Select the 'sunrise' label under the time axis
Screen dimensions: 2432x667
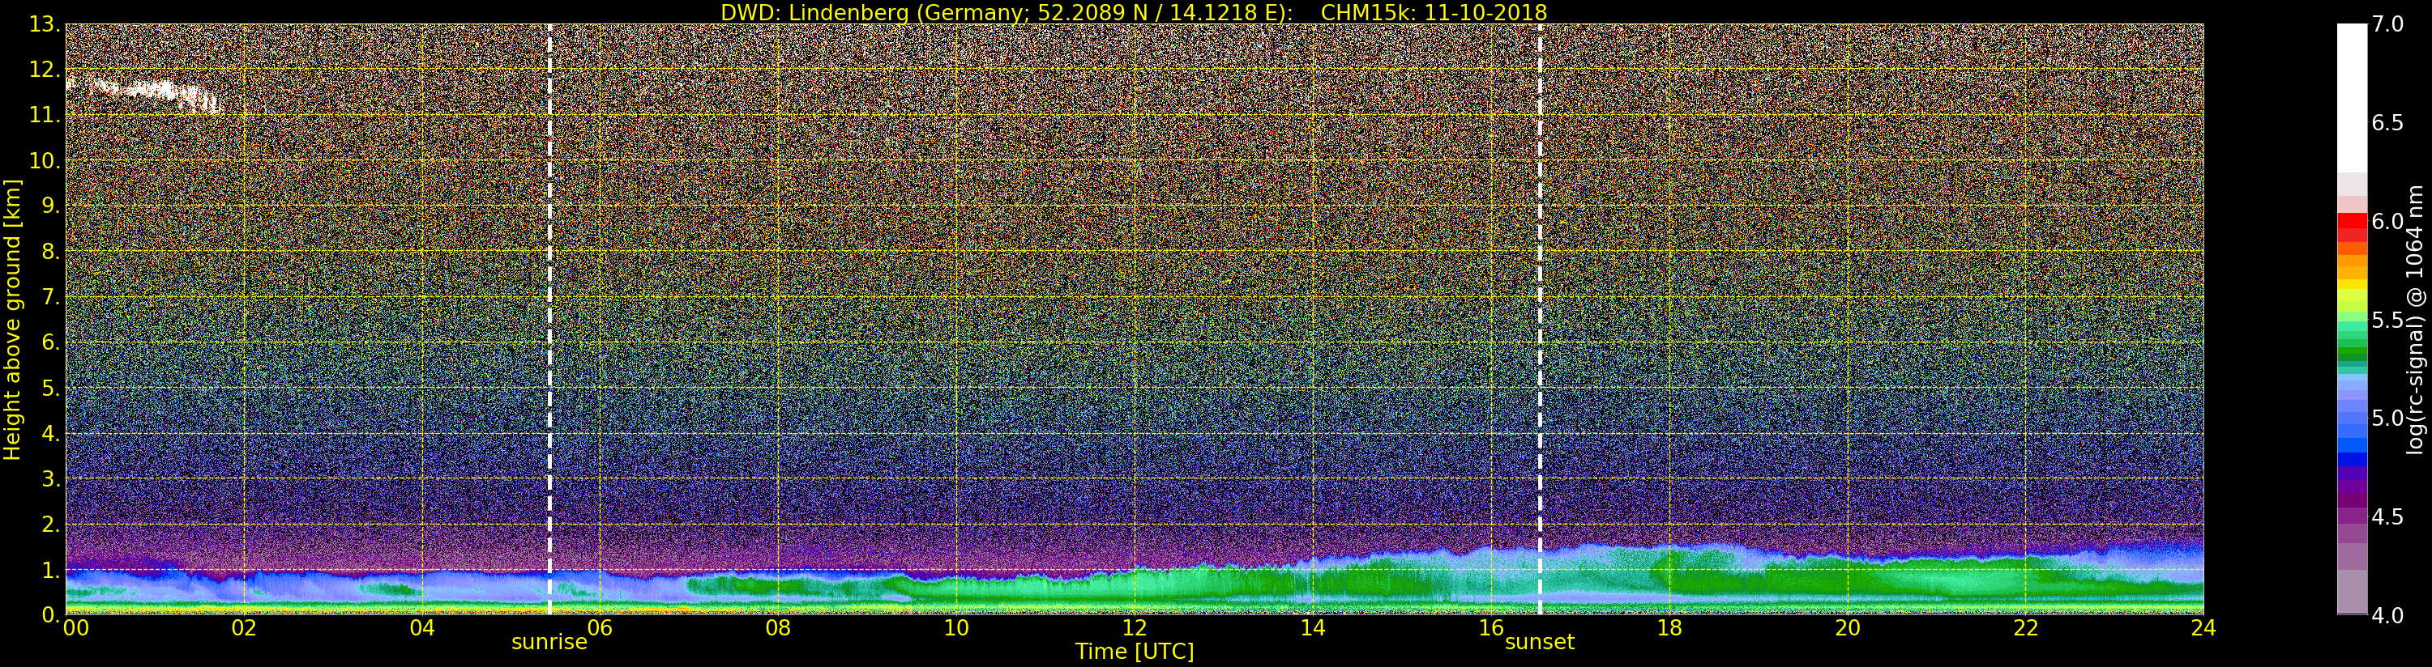[x=549, y=643]
